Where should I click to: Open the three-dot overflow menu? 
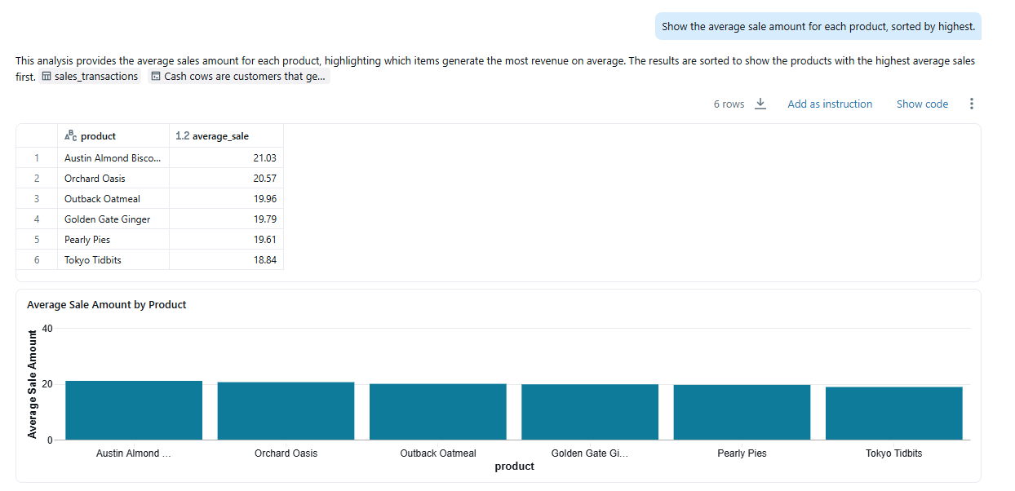coord(971,104)
